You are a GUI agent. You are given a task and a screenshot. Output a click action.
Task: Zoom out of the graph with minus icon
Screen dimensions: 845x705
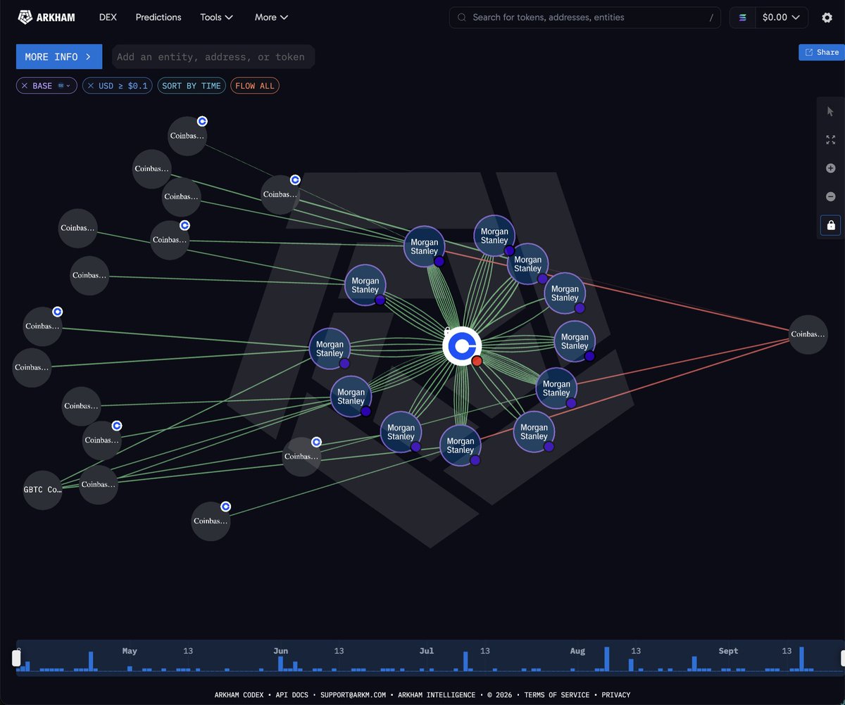coord(831,197)
